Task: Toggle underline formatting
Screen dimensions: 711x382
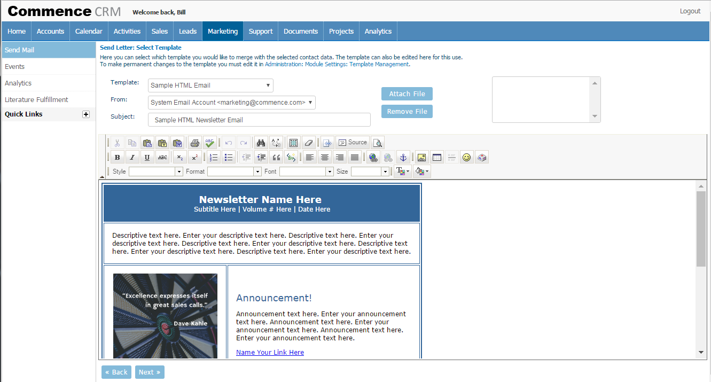Action: [147, 157]
